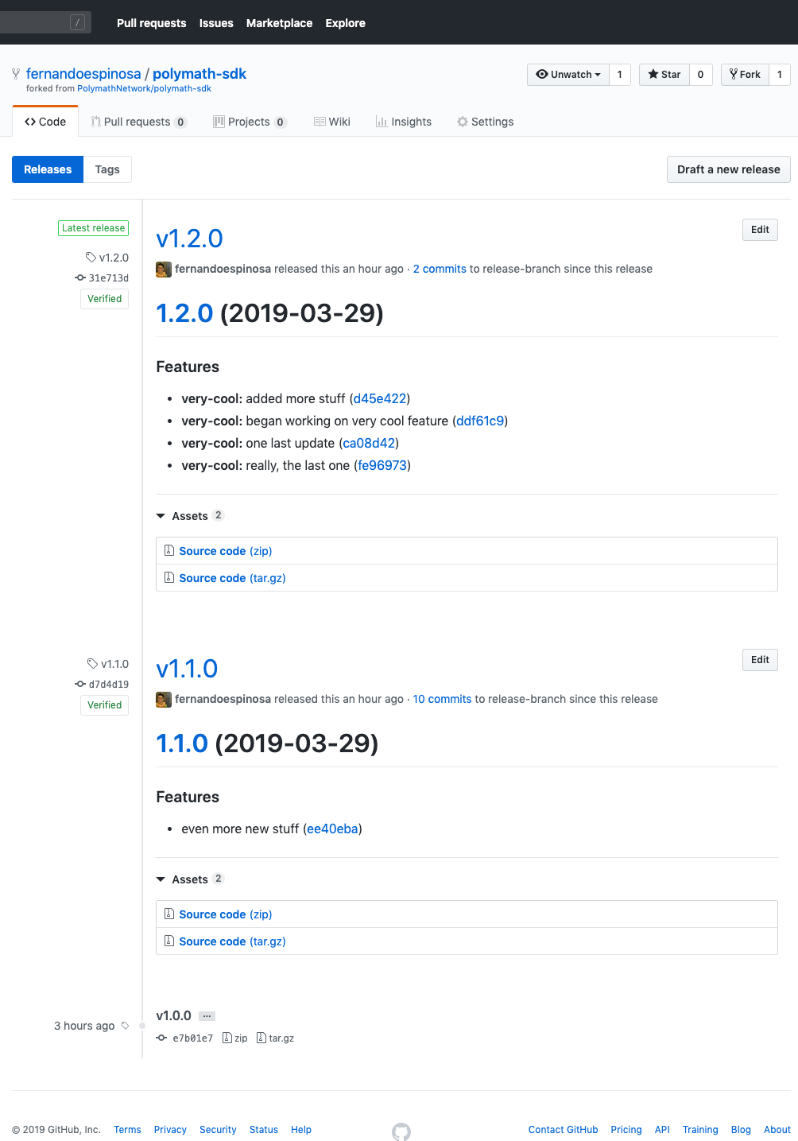Click the GitHub octocat logo in footer

(401, 1131)
